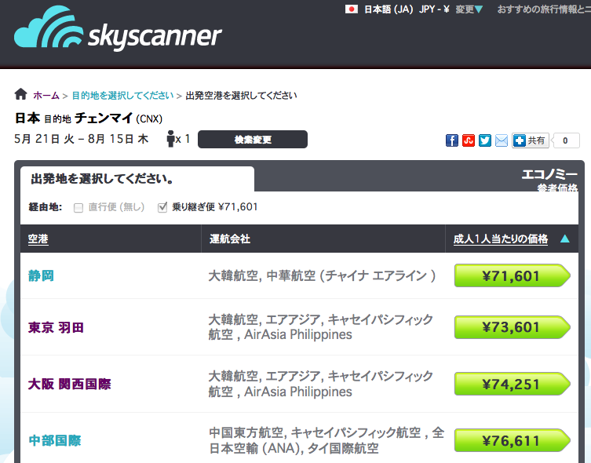Select 大阪 関西国際 airport link
The height and width of the screenshot is (463, 591).
pyautogui.click(x=69, y=384)
